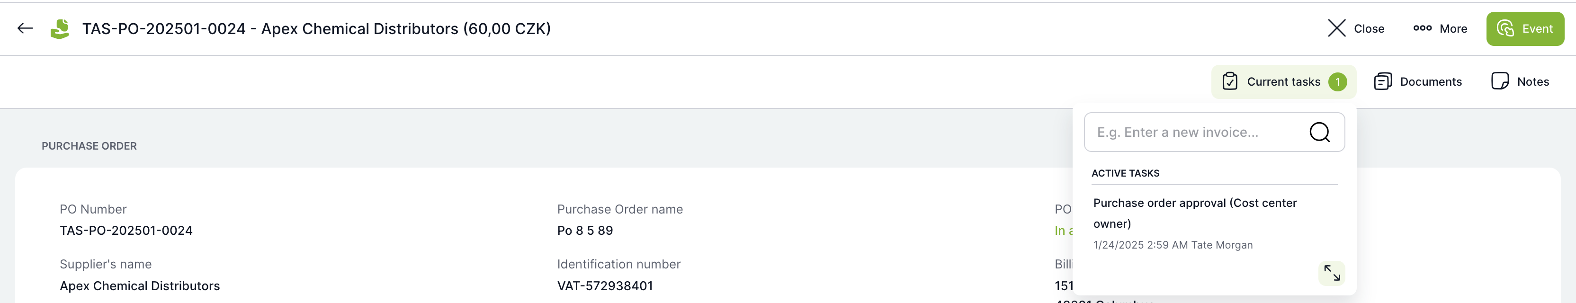
Task: Click the green Event button
Action: click(1524, 29)
